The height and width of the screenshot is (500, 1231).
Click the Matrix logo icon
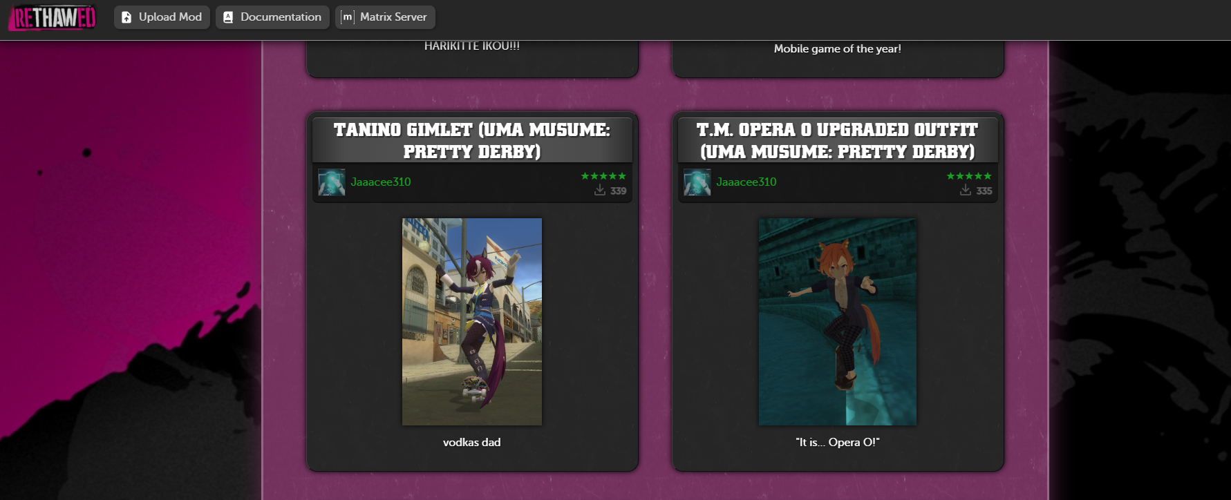(348, 17)
